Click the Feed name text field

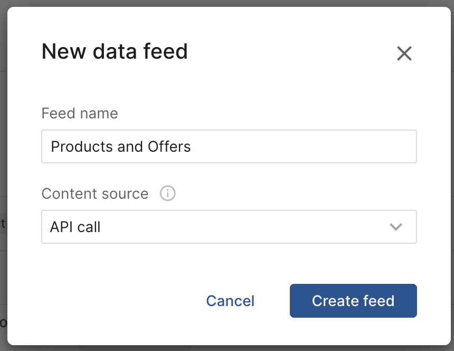click(229, 146)
